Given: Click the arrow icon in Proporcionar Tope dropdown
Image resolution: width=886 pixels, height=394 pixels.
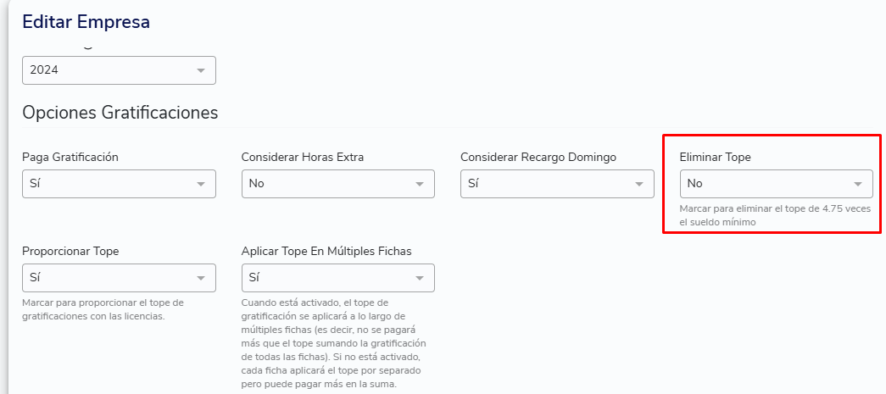Looking at the screenshot, I should (x=200, y=278).
